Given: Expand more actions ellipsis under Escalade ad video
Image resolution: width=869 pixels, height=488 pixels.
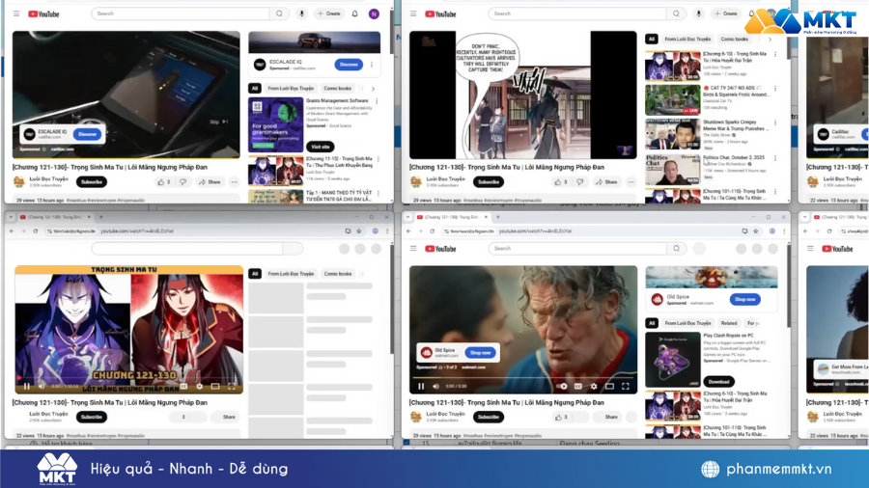Looking at the screenshot, I should [x=234, y=181].
